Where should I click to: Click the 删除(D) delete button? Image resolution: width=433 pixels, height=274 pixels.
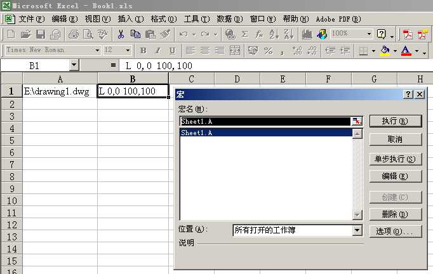(x=396, y=214)
